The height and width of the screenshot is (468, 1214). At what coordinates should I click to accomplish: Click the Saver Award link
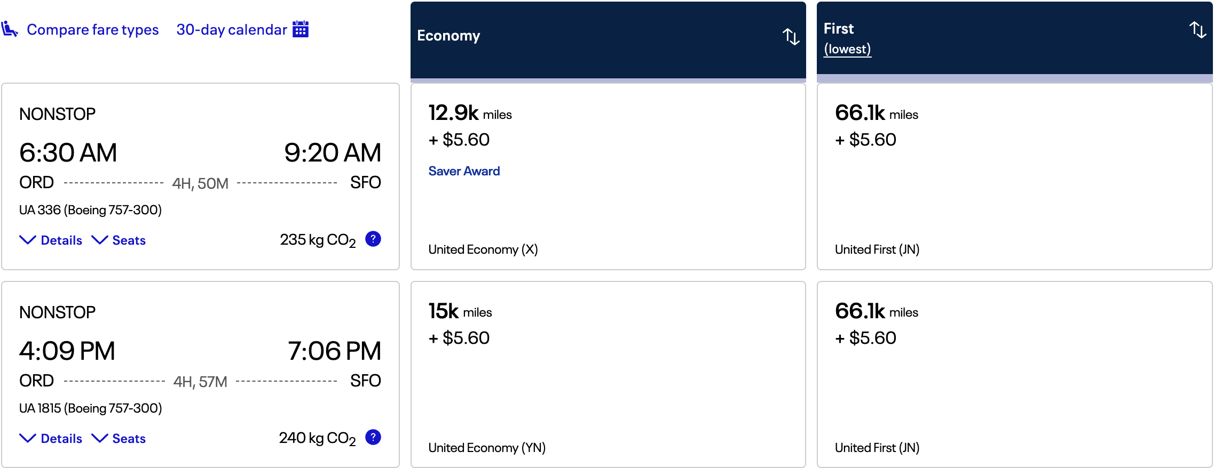(464, 171)
